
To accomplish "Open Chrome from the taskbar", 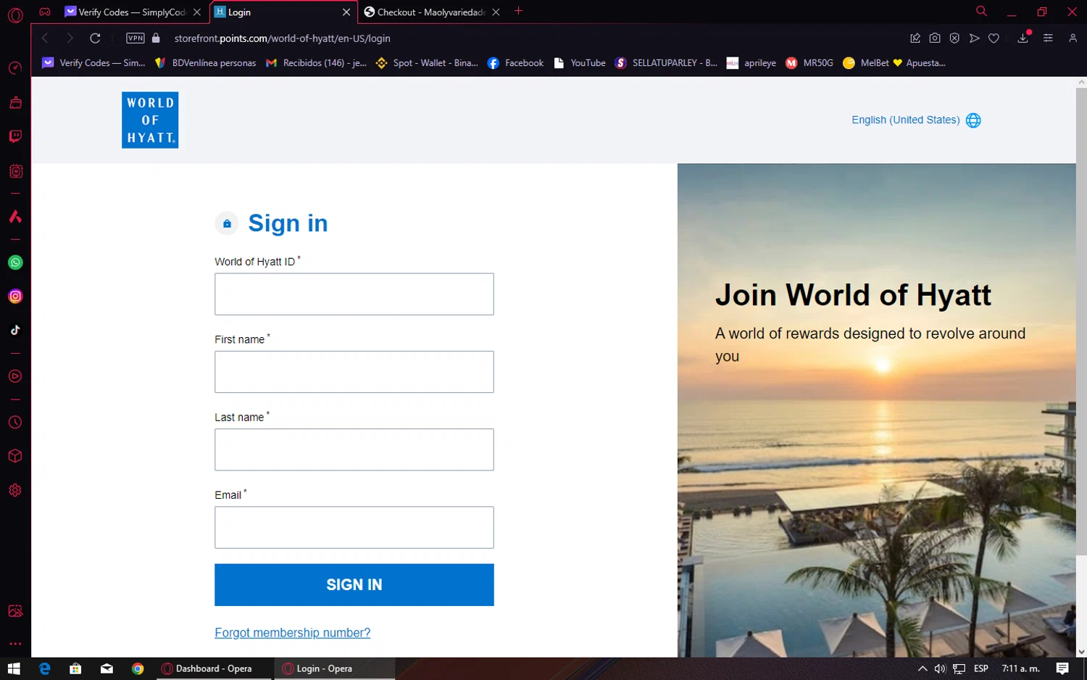I will click(138, 668).
